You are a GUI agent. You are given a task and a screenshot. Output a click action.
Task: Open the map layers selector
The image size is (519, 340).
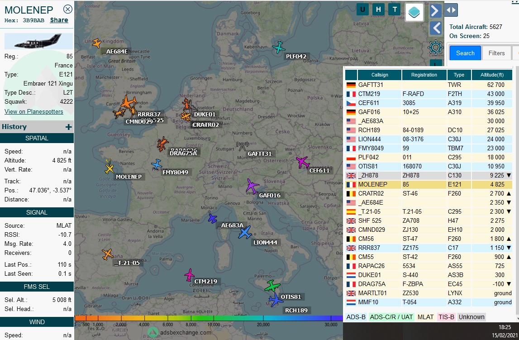pyautogui.click(x=414, y=12)
